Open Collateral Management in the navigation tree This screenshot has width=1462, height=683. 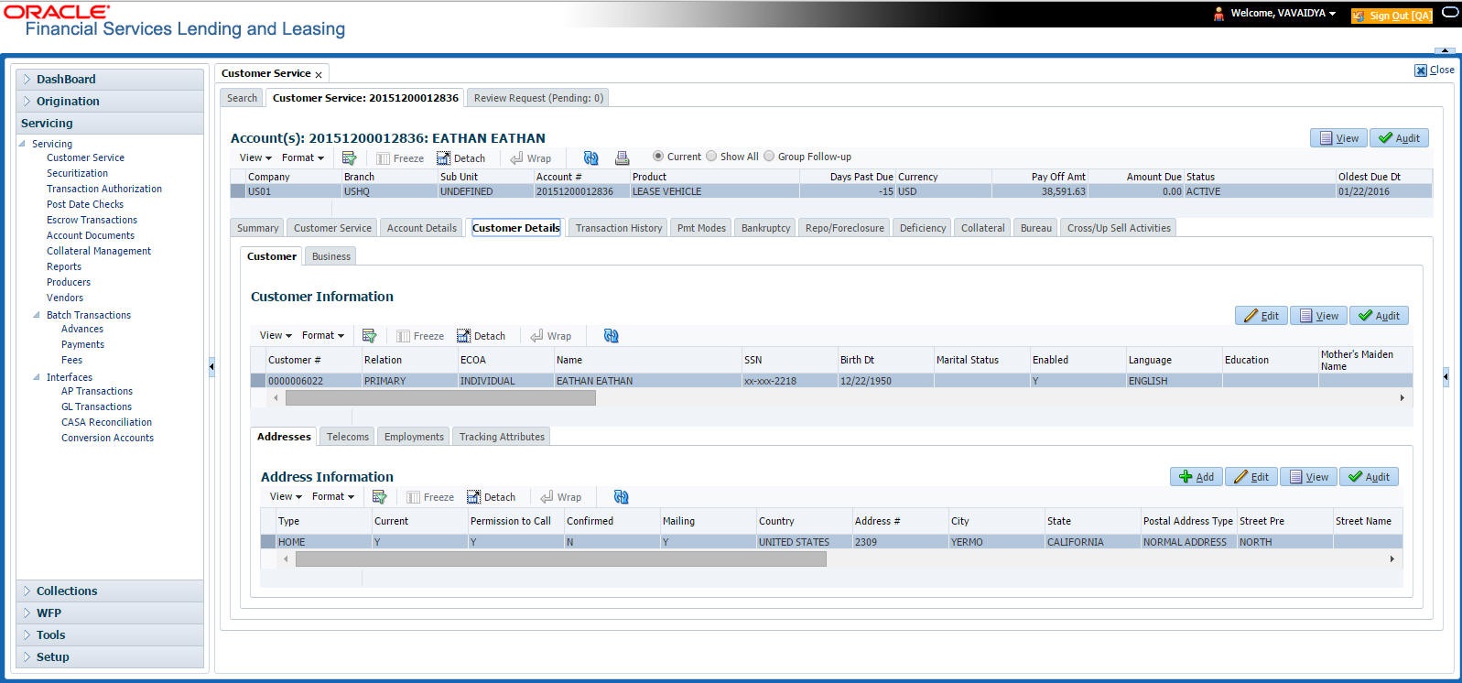(99, 251)
